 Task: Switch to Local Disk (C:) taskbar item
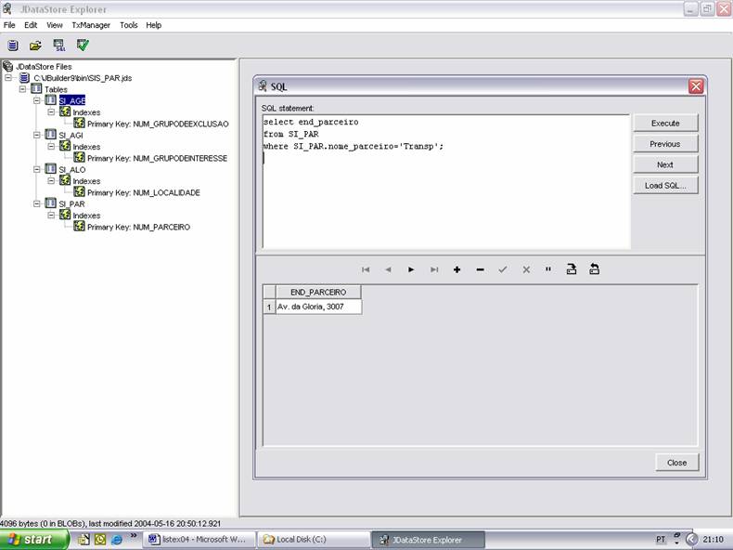coord(314,540)
